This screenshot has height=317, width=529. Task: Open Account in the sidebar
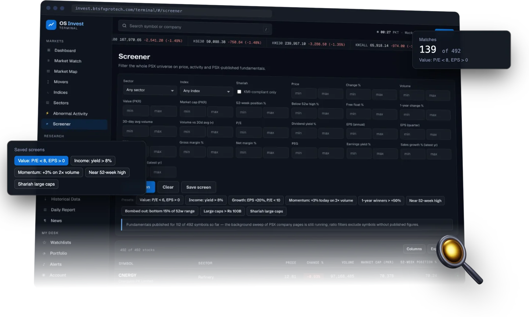(58, 275)
